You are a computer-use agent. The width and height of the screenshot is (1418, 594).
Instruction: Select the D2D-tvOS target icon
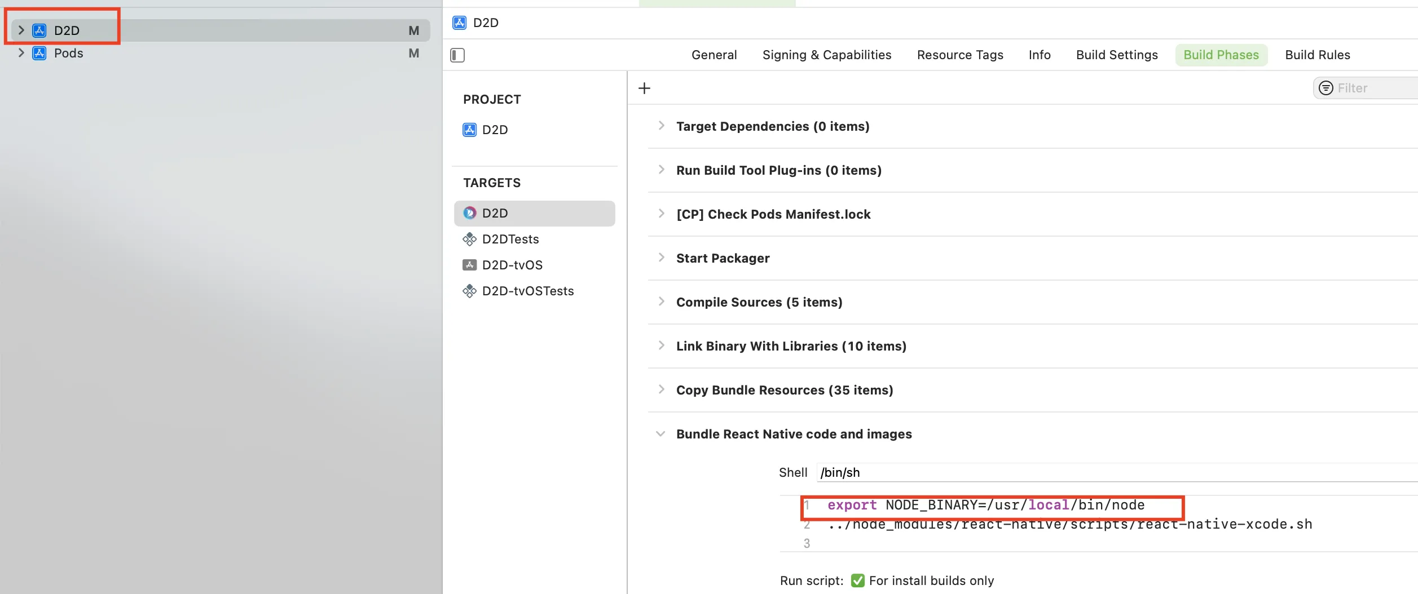pyautogui.click(x=469, y=265)
